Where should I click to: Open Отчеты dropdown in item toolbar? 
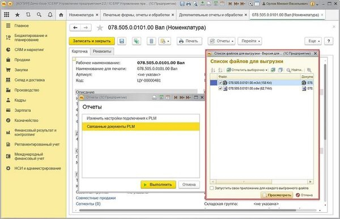coord(222,41)
